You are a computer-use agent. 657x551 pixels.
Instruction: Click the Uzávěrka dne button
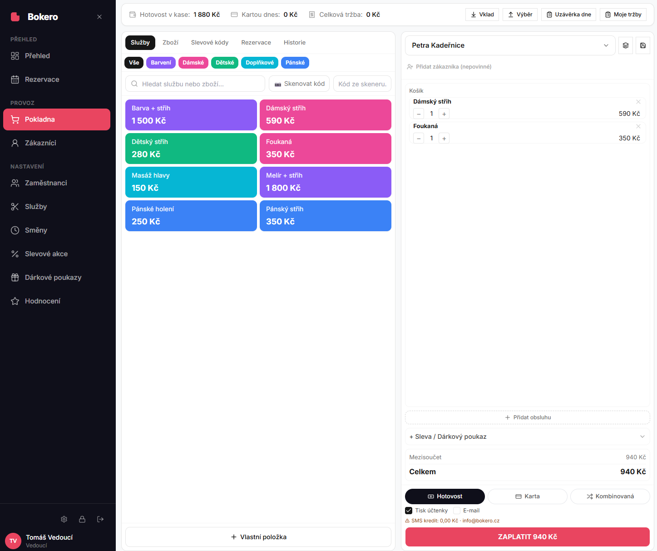point(569,15)
